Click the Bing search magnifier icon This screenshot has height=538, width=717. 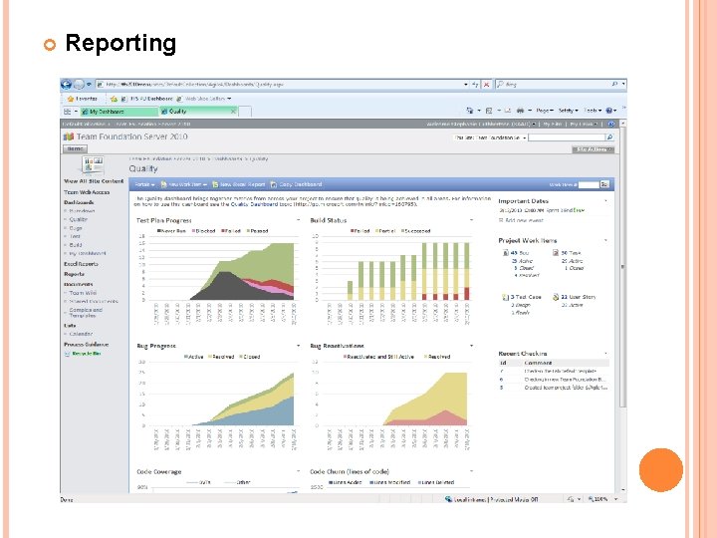point(614,84)
